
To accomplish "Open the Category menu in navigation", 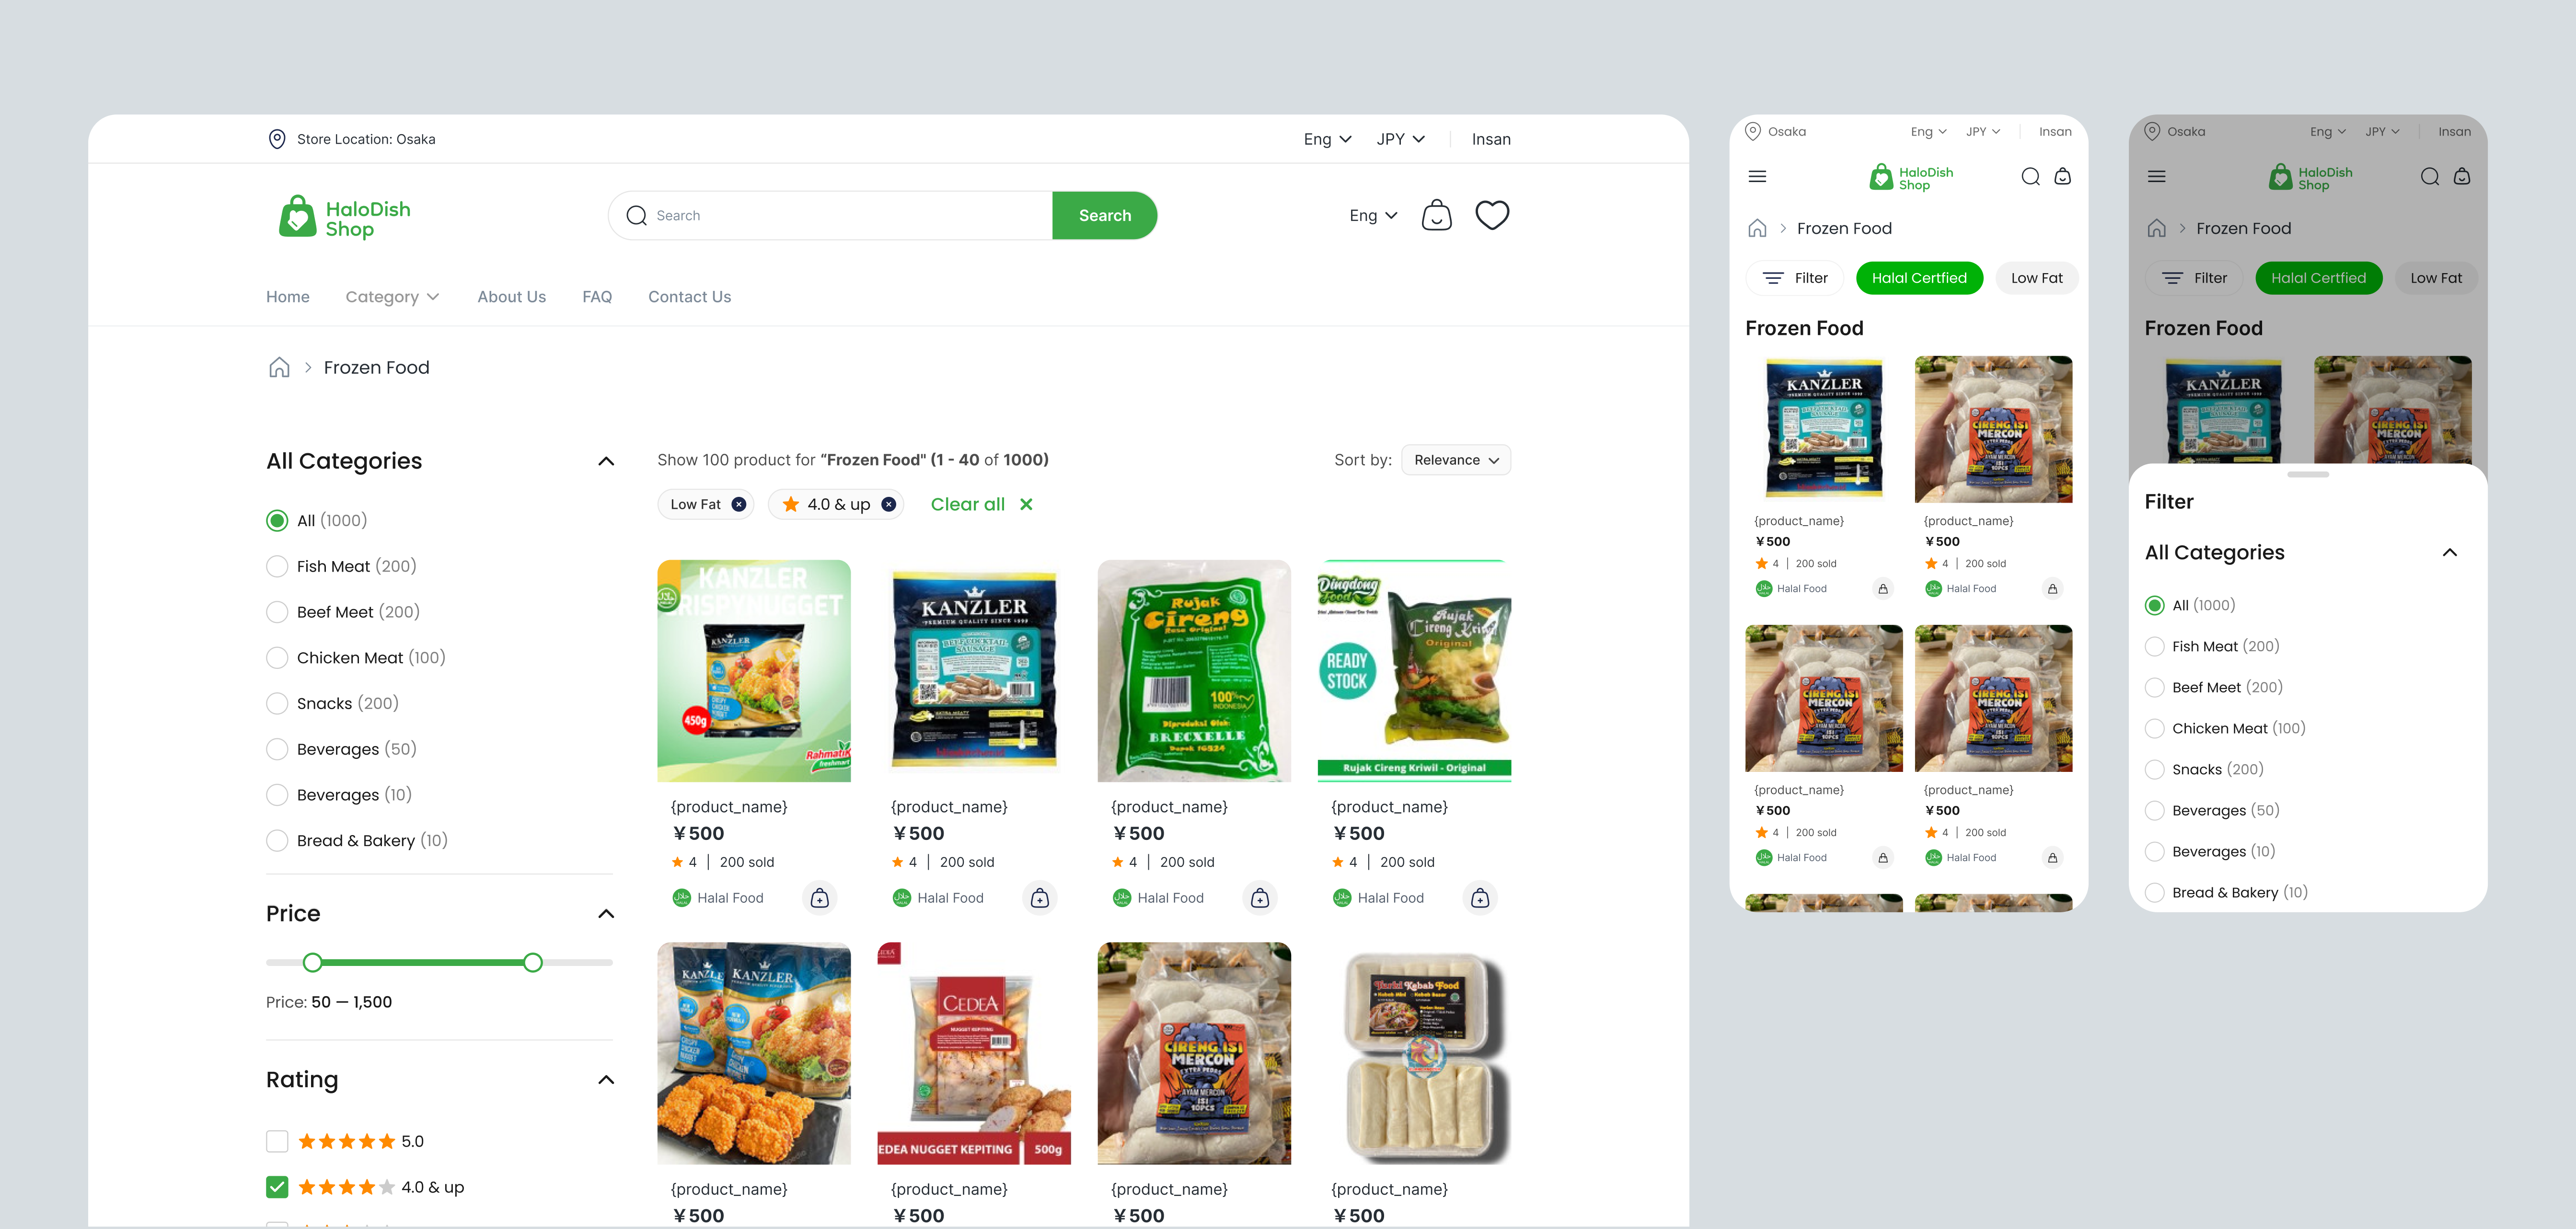I will coord(392,297).
